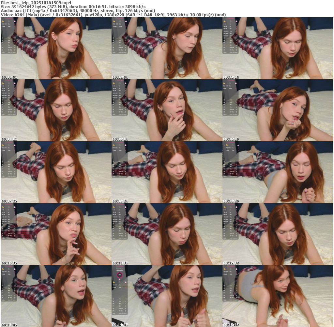334x327 pixels.
Task: Open the thumbnail stamped 00:02:06
Action: (x=167, y=48)
